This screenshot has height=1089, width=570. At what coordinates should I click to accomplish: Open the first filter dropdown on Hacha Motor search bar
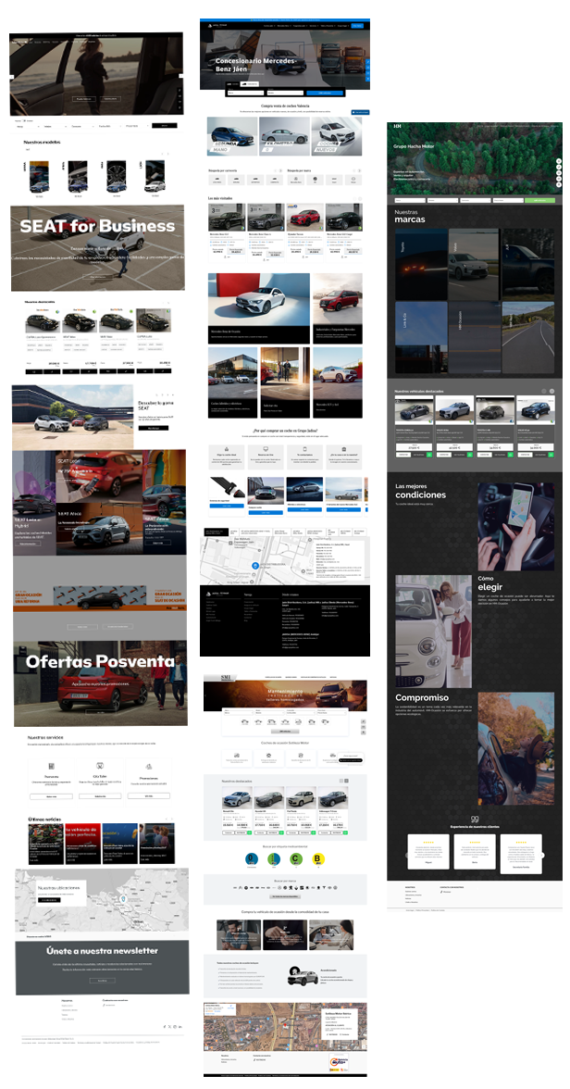point(408,200)
